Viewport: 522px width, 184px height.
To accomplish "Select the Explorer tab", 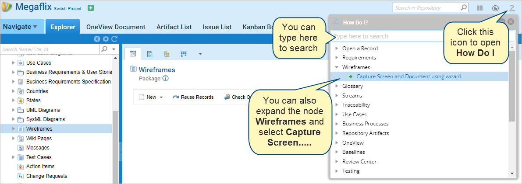I will click(63, 27).
